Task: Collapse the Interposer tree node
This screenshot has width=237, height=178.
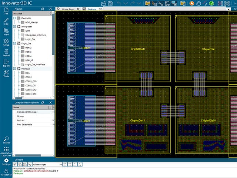Action: (14, 26)
